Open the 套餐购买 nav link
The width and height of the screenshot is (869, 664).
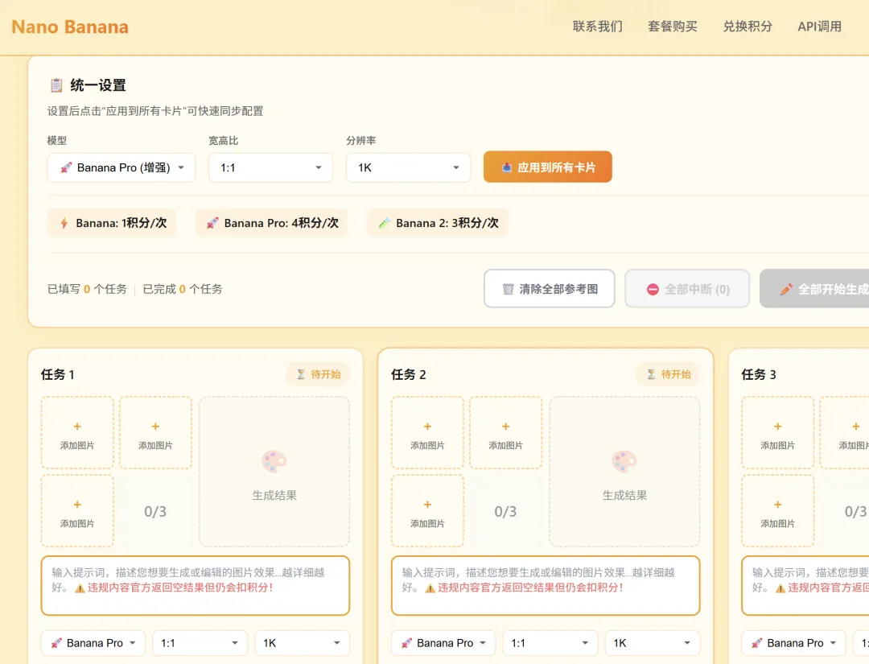coord(672,27)
